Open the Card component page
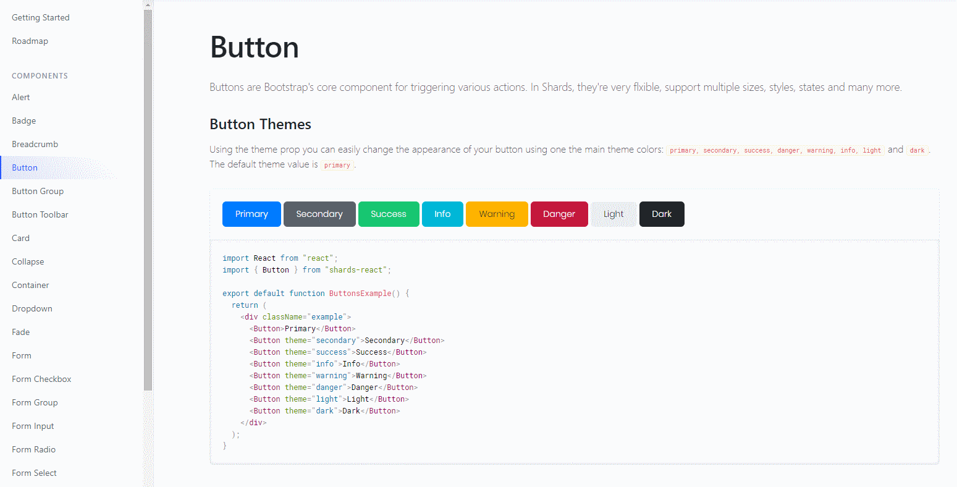This screenshot has width=957, height=487. 21,238
